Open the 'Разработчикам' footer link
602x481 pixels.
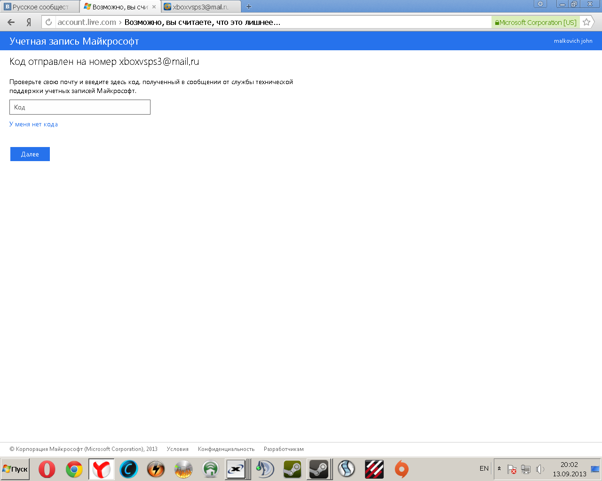pyautogui.click(x=284, y=449)
